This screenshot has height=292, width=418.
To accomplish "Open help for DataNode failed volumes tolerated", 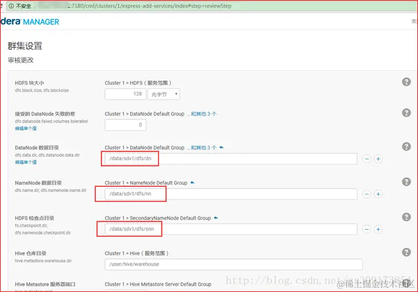I will [x=406, y=113].
